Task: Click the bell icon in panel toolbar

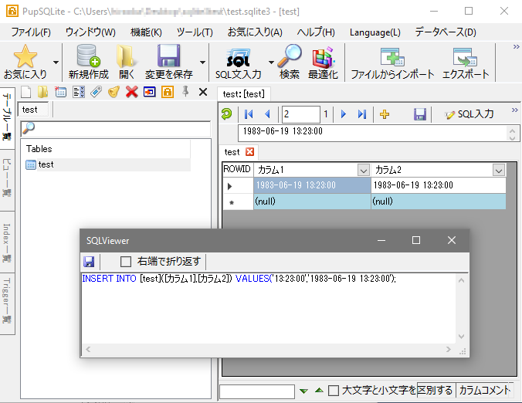Action: [114, 92]
